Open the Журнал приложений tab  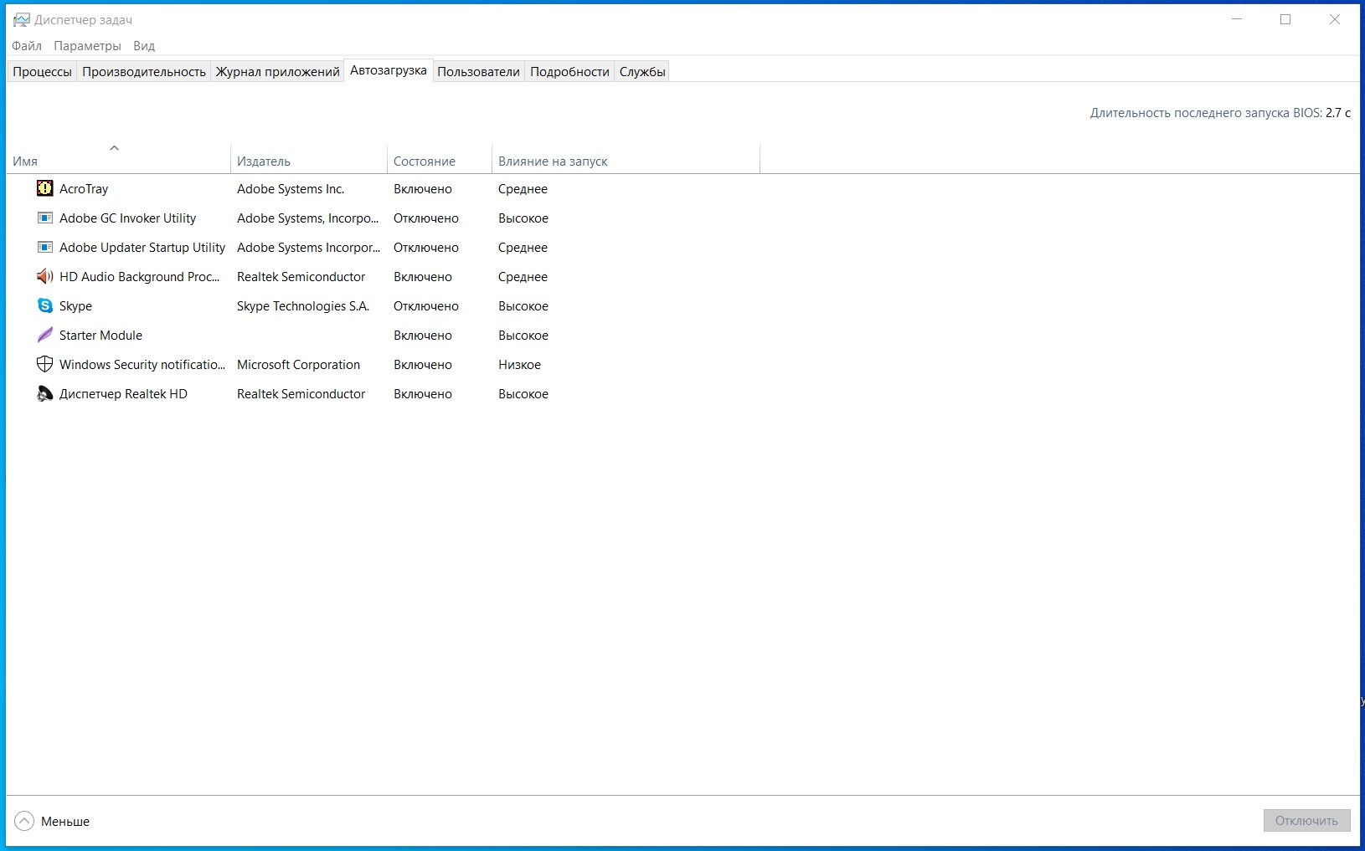pyautogui.click(x=278, y=72)
